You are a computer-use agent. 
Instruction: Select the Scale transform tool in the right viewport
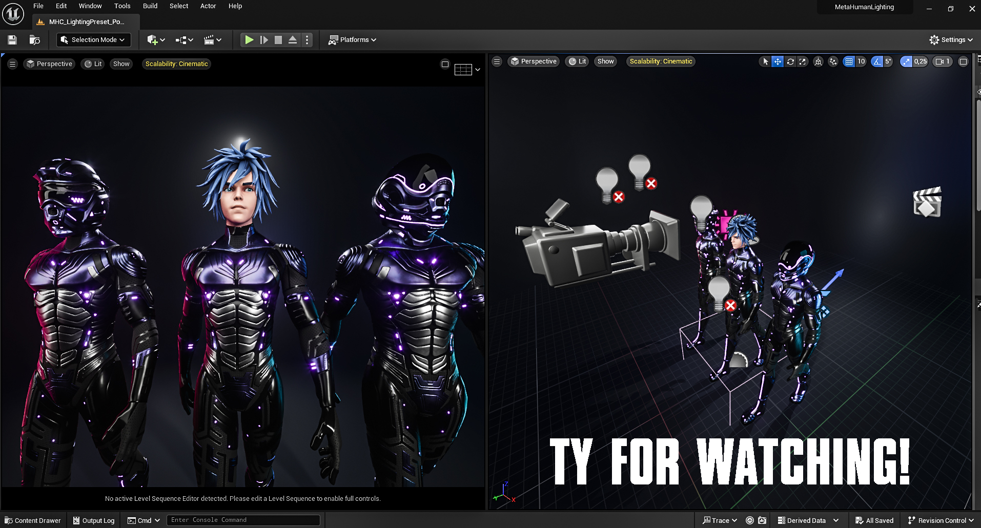(x=803, y=61)
